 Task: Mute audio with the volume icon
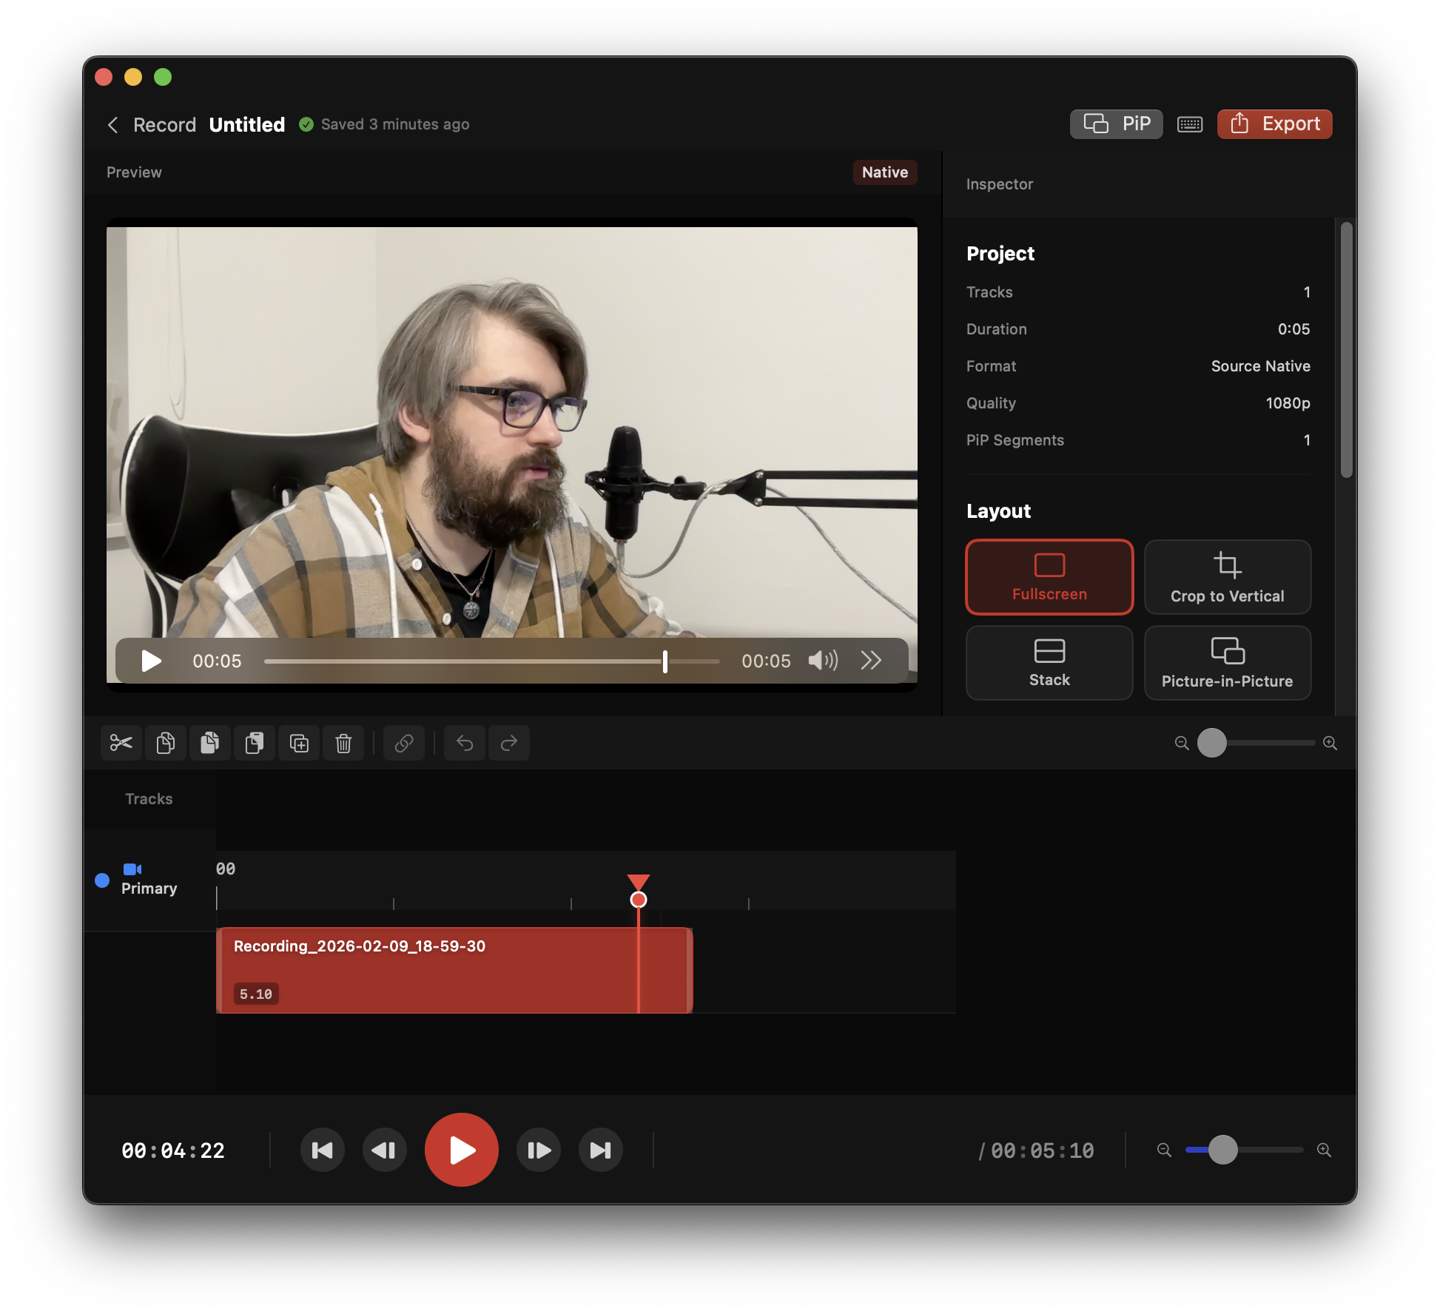click(x=823, y=661)
